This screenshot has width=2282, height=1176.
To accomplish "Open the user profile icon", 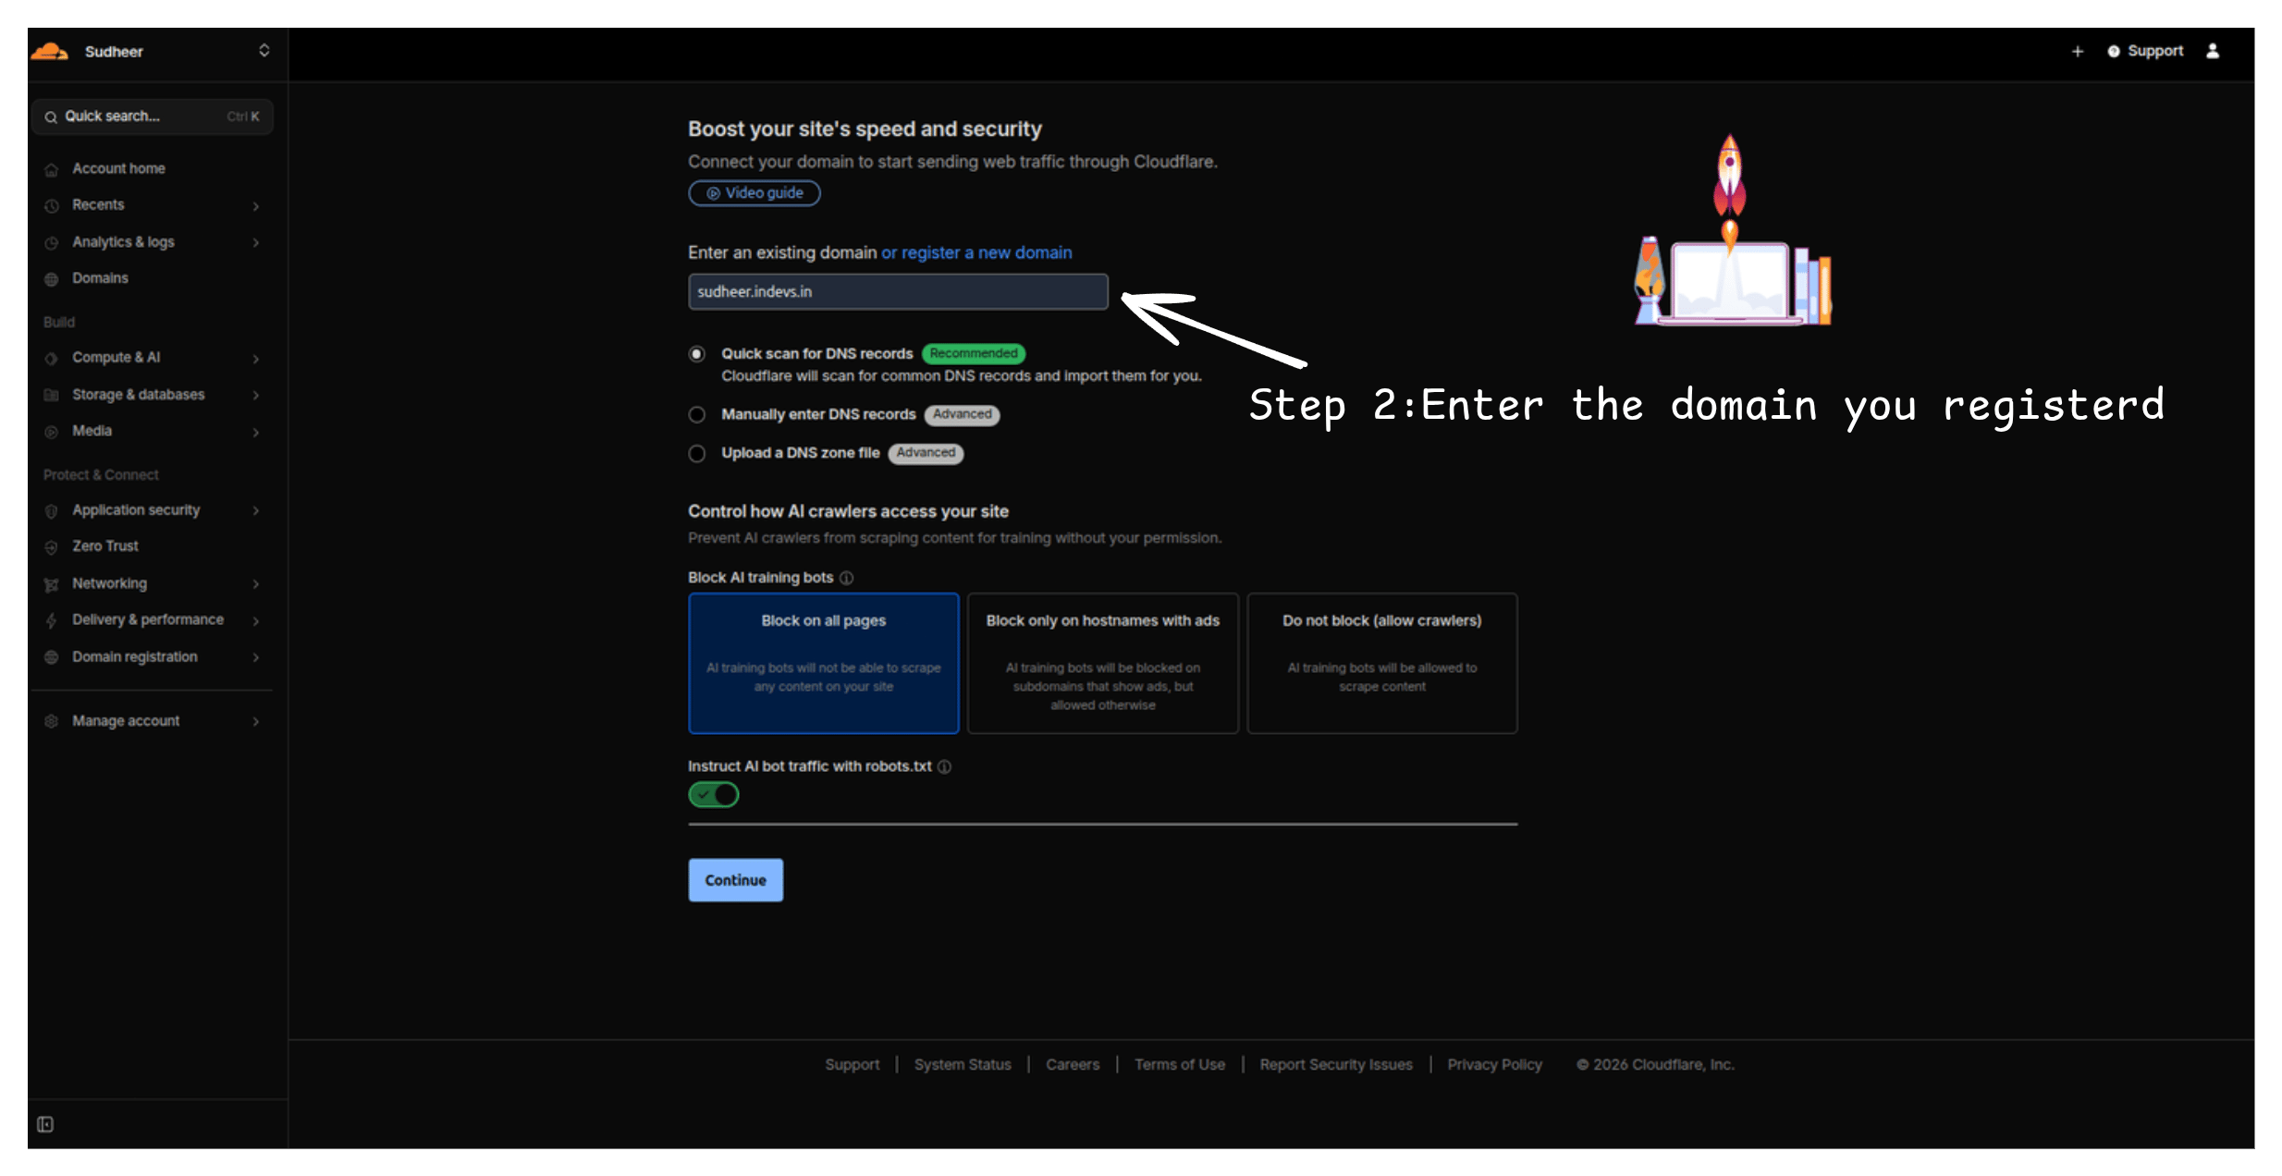I will click(x=2213, y=51).
